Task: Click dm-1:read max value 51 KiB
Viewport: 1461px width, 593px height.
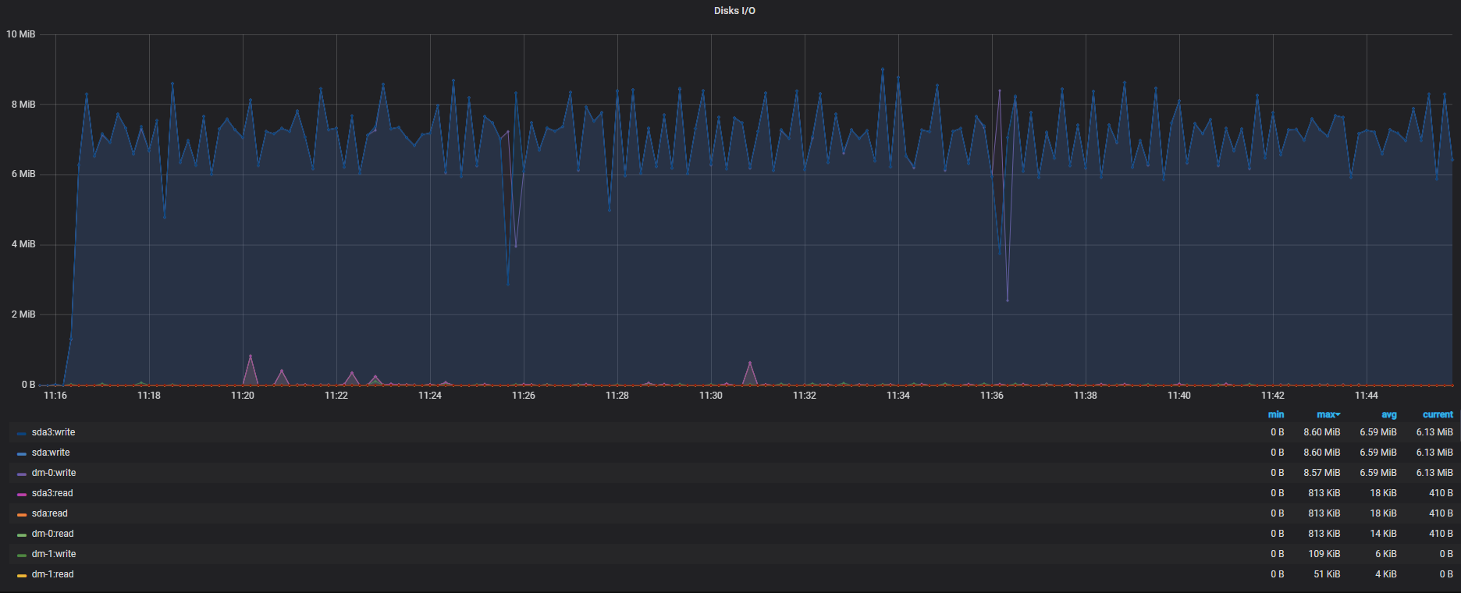Action: pyautogui.click(x=1327, y=574)
